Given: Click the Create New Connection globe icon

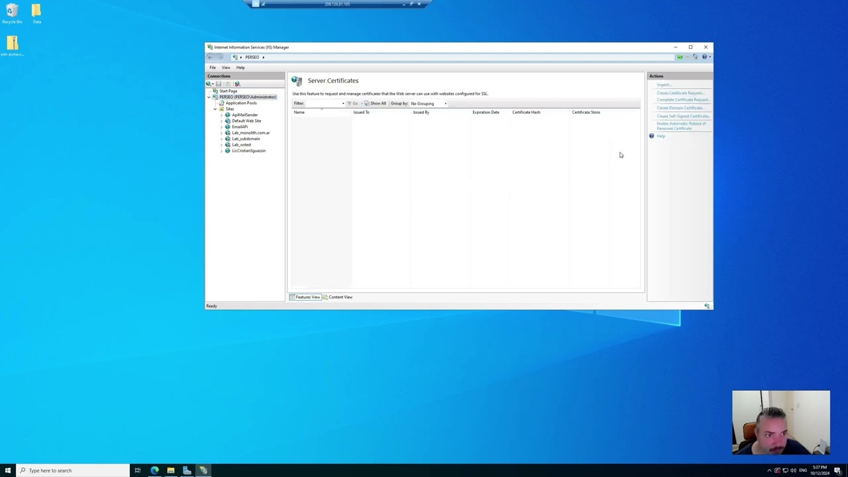Looking at the screenshot, I should pyautogui.click(x=209, y=83).
